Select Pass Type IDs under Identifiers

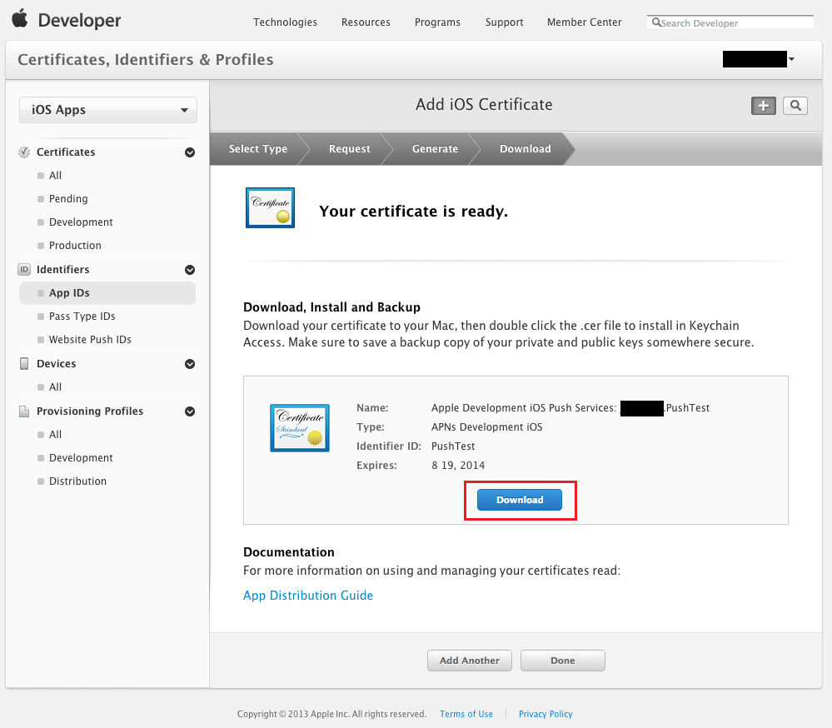click(x=82, y=317)
